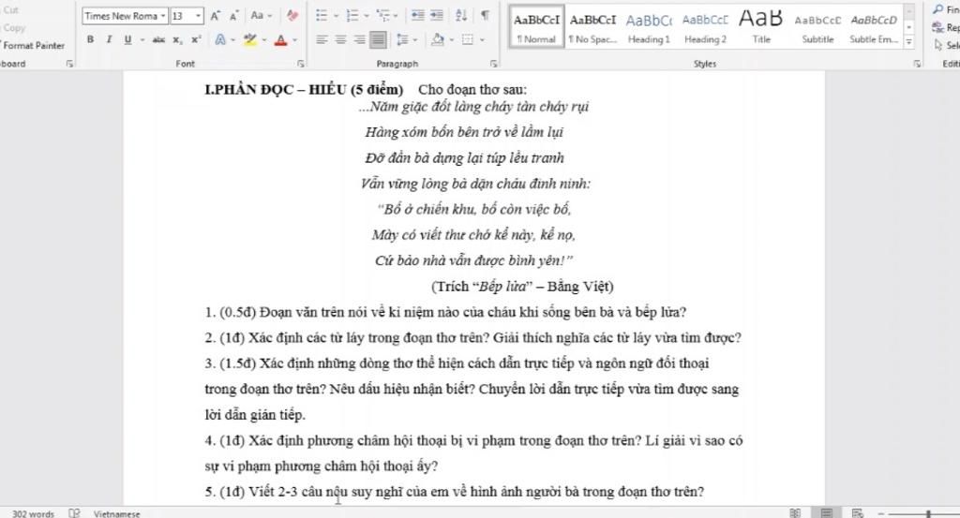Viewport: 960px width, 518px height.
Task: Toggle Justify alignment
Action: 379,39
